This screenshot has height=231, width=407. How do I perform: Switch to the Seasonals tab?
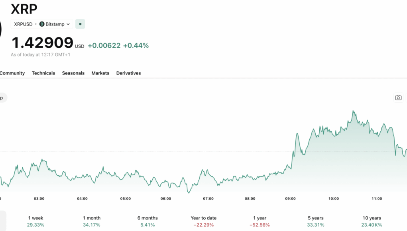pos(73,73)
